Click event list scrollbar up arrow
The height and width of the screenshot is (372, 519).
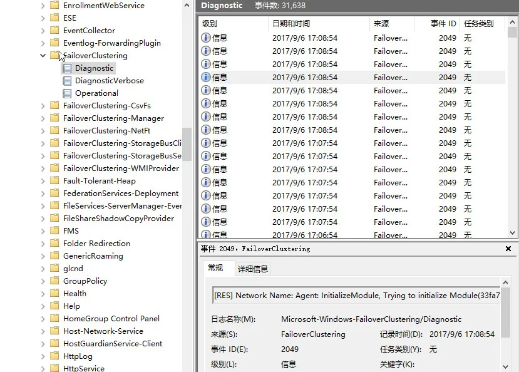point(512,22)
